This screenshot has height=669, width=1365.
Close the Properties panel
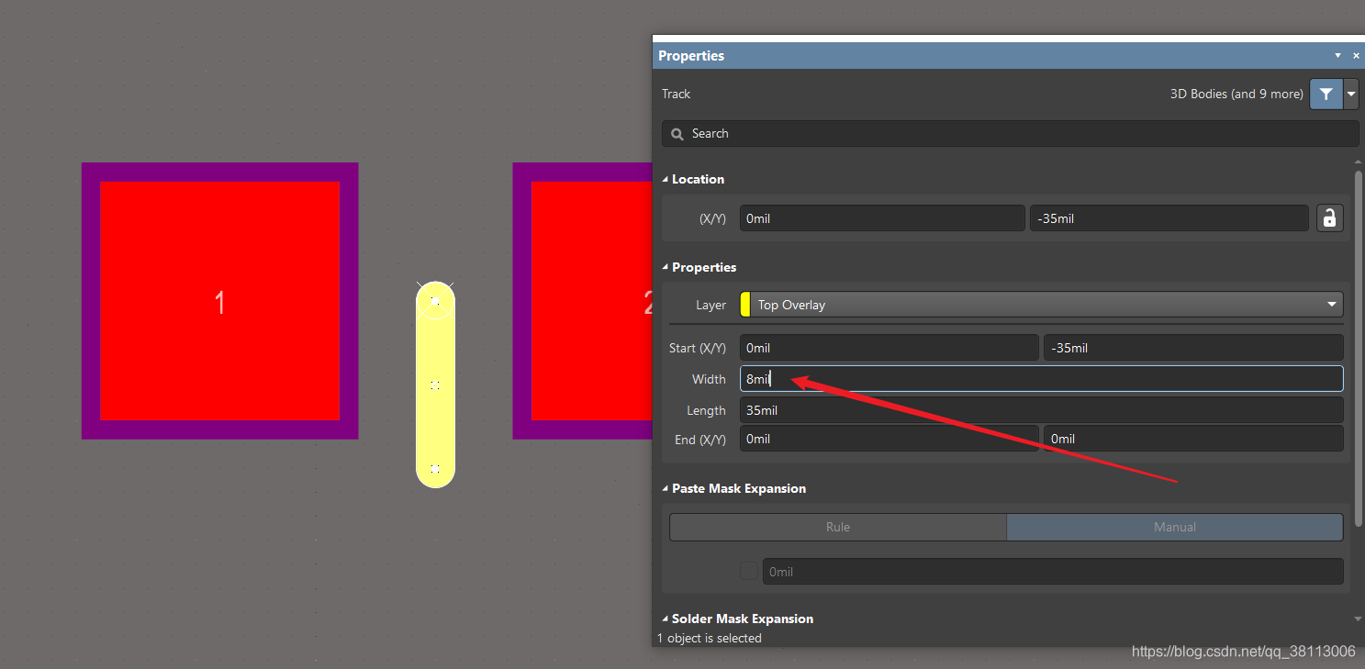[1356, 56]
